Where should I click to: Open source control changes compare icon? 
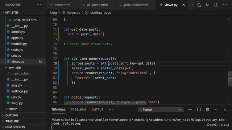tap(199, 5)
